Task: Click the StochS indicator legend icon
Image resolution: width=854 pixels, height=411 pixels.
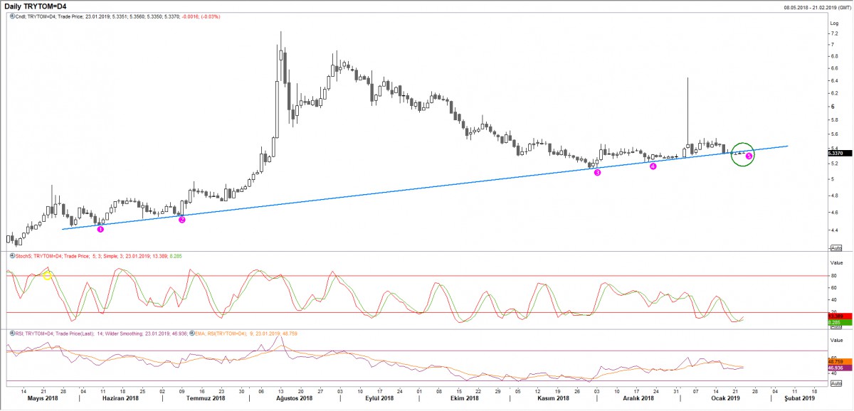Action: coord(9,254)
